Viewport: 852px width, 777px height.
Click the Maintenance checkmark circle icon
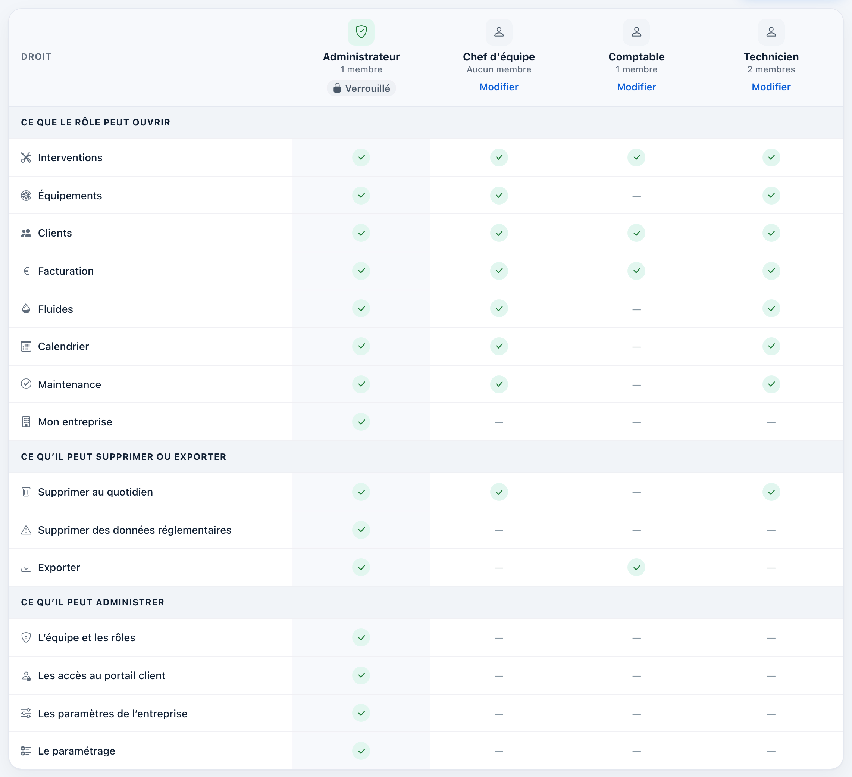pyautogui.click(x=26, y=384)
